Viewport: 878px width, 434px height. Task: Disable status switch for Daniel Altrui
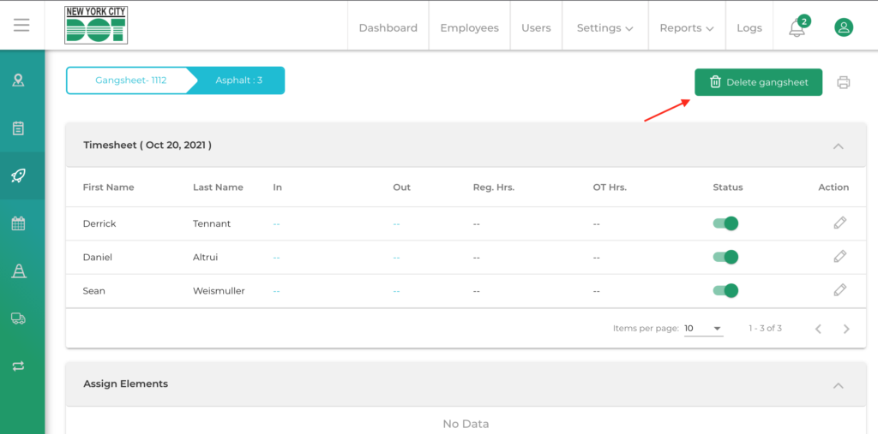[725, 257]
